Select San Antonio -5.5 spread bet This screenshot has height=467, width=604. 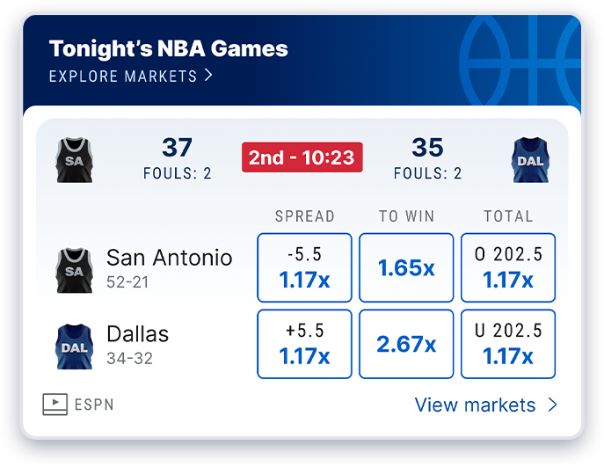coord(304,267)
